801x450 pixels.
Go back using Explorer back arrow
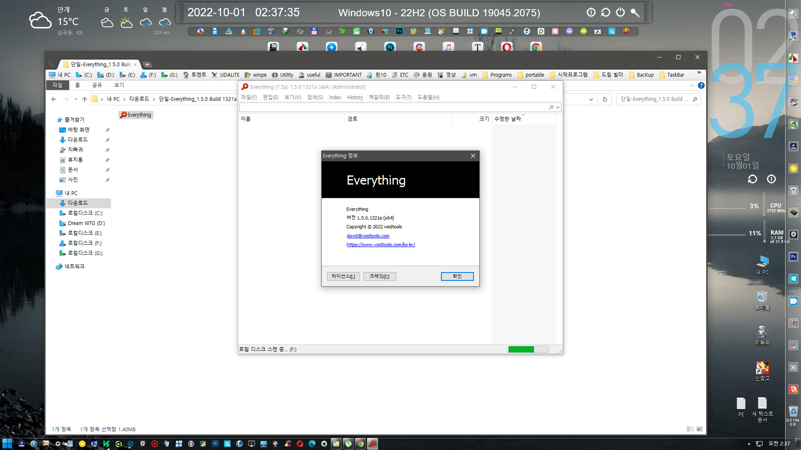pyautogui.click(x=54, y=99)
